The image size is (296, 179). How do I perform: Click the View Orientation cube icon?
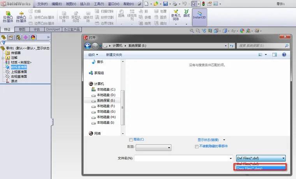point(216,31)
